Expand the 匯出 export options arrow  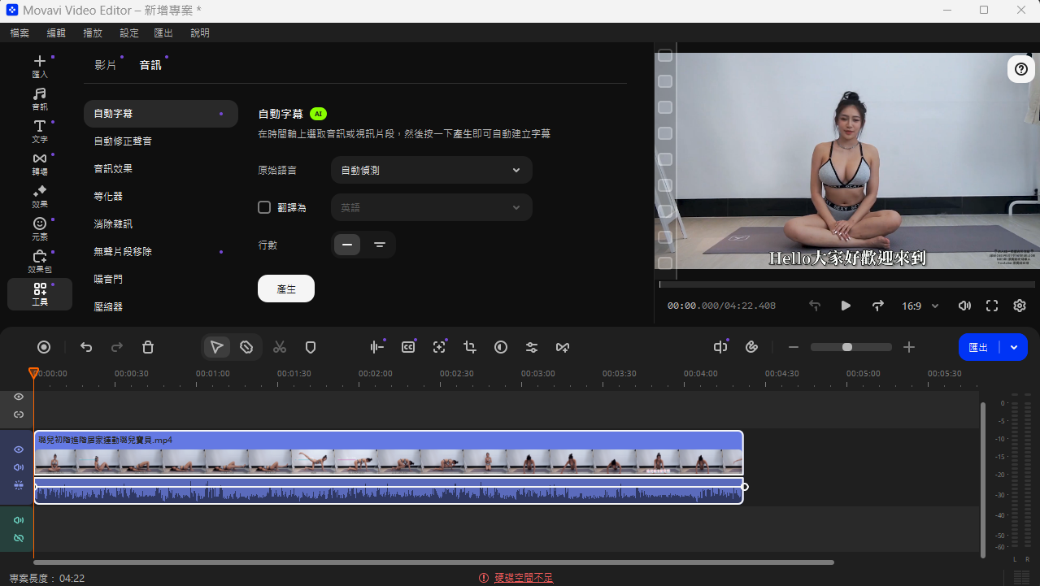tap(1014, 347)
